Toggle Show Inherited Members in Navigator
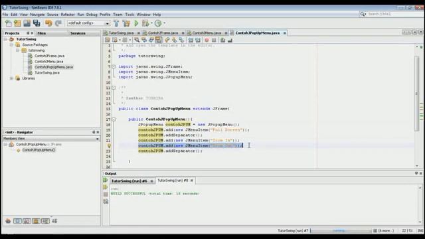The width and height of the screenshot is (425, 239). (x=8, y=221)
